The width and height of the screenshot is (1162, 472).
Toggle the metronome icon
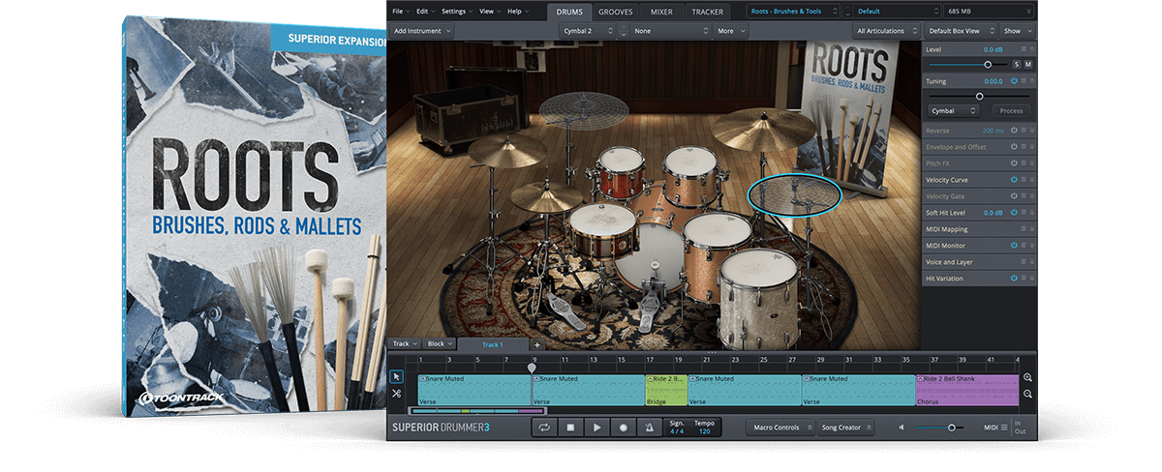(650, 428)
